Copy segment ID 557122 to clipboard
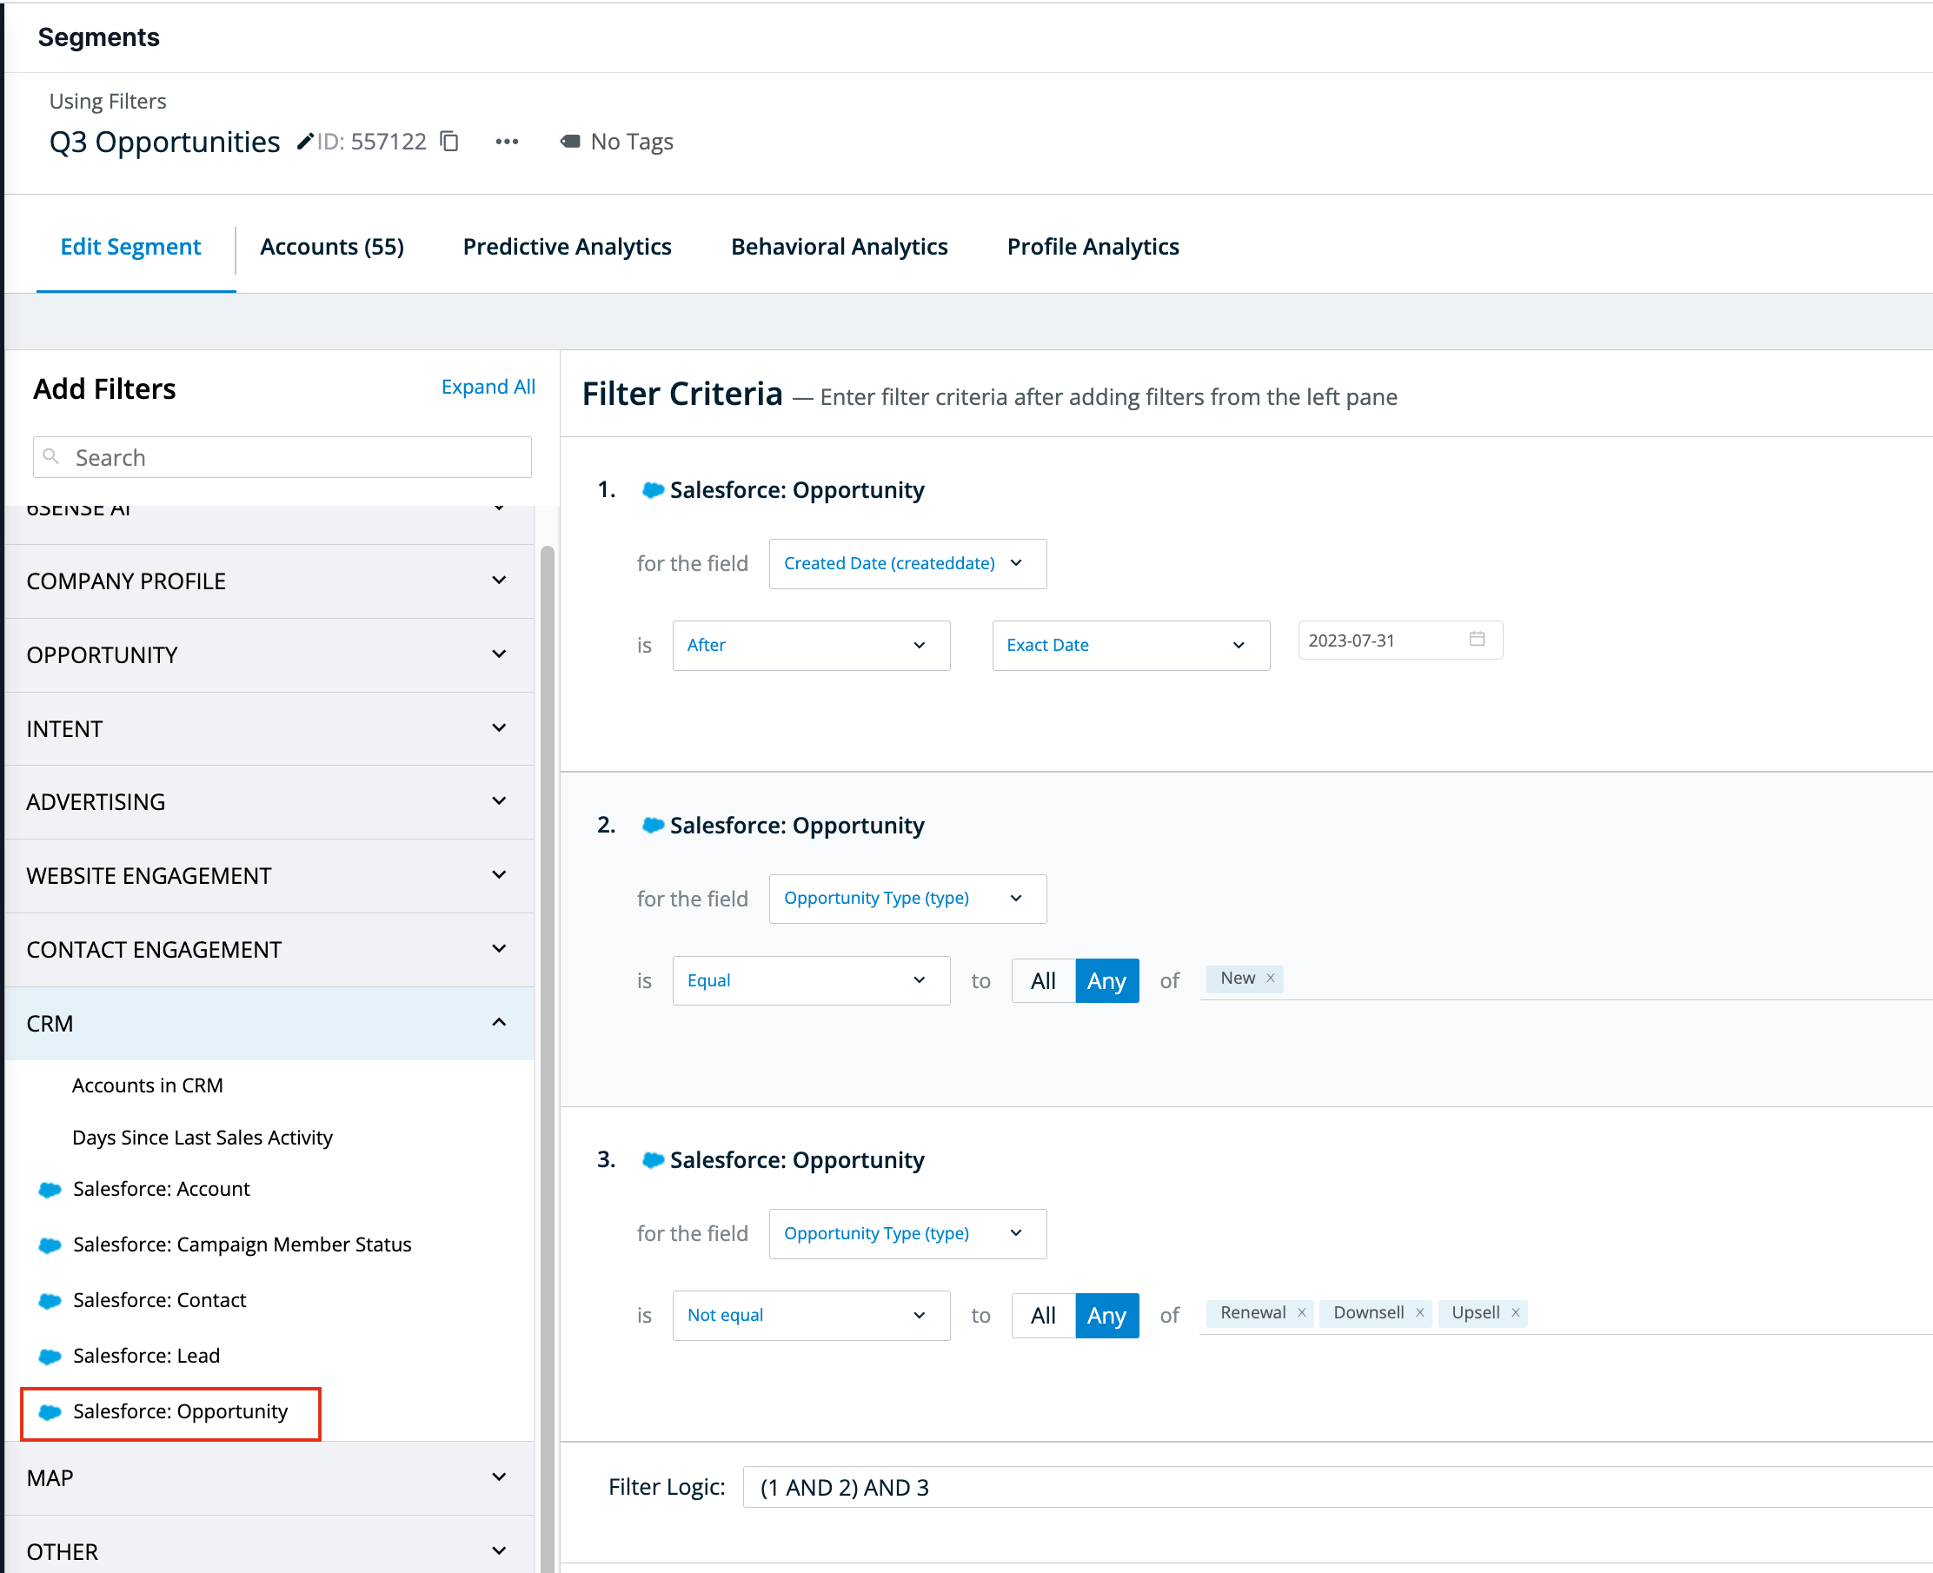This screenshot has width=1933, height=1573. 449,142
